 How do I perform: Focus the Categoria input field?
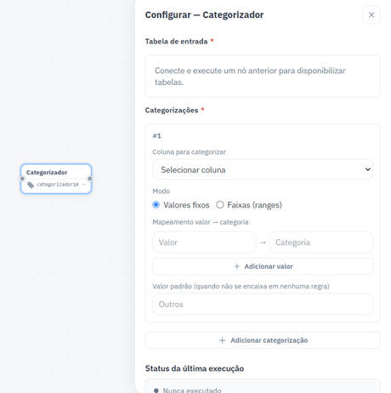coord(321,242)
